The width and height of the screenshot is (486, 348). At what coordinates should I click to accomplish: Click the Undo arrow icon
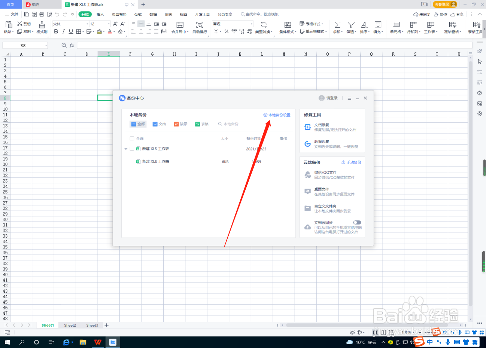(57, 14)
